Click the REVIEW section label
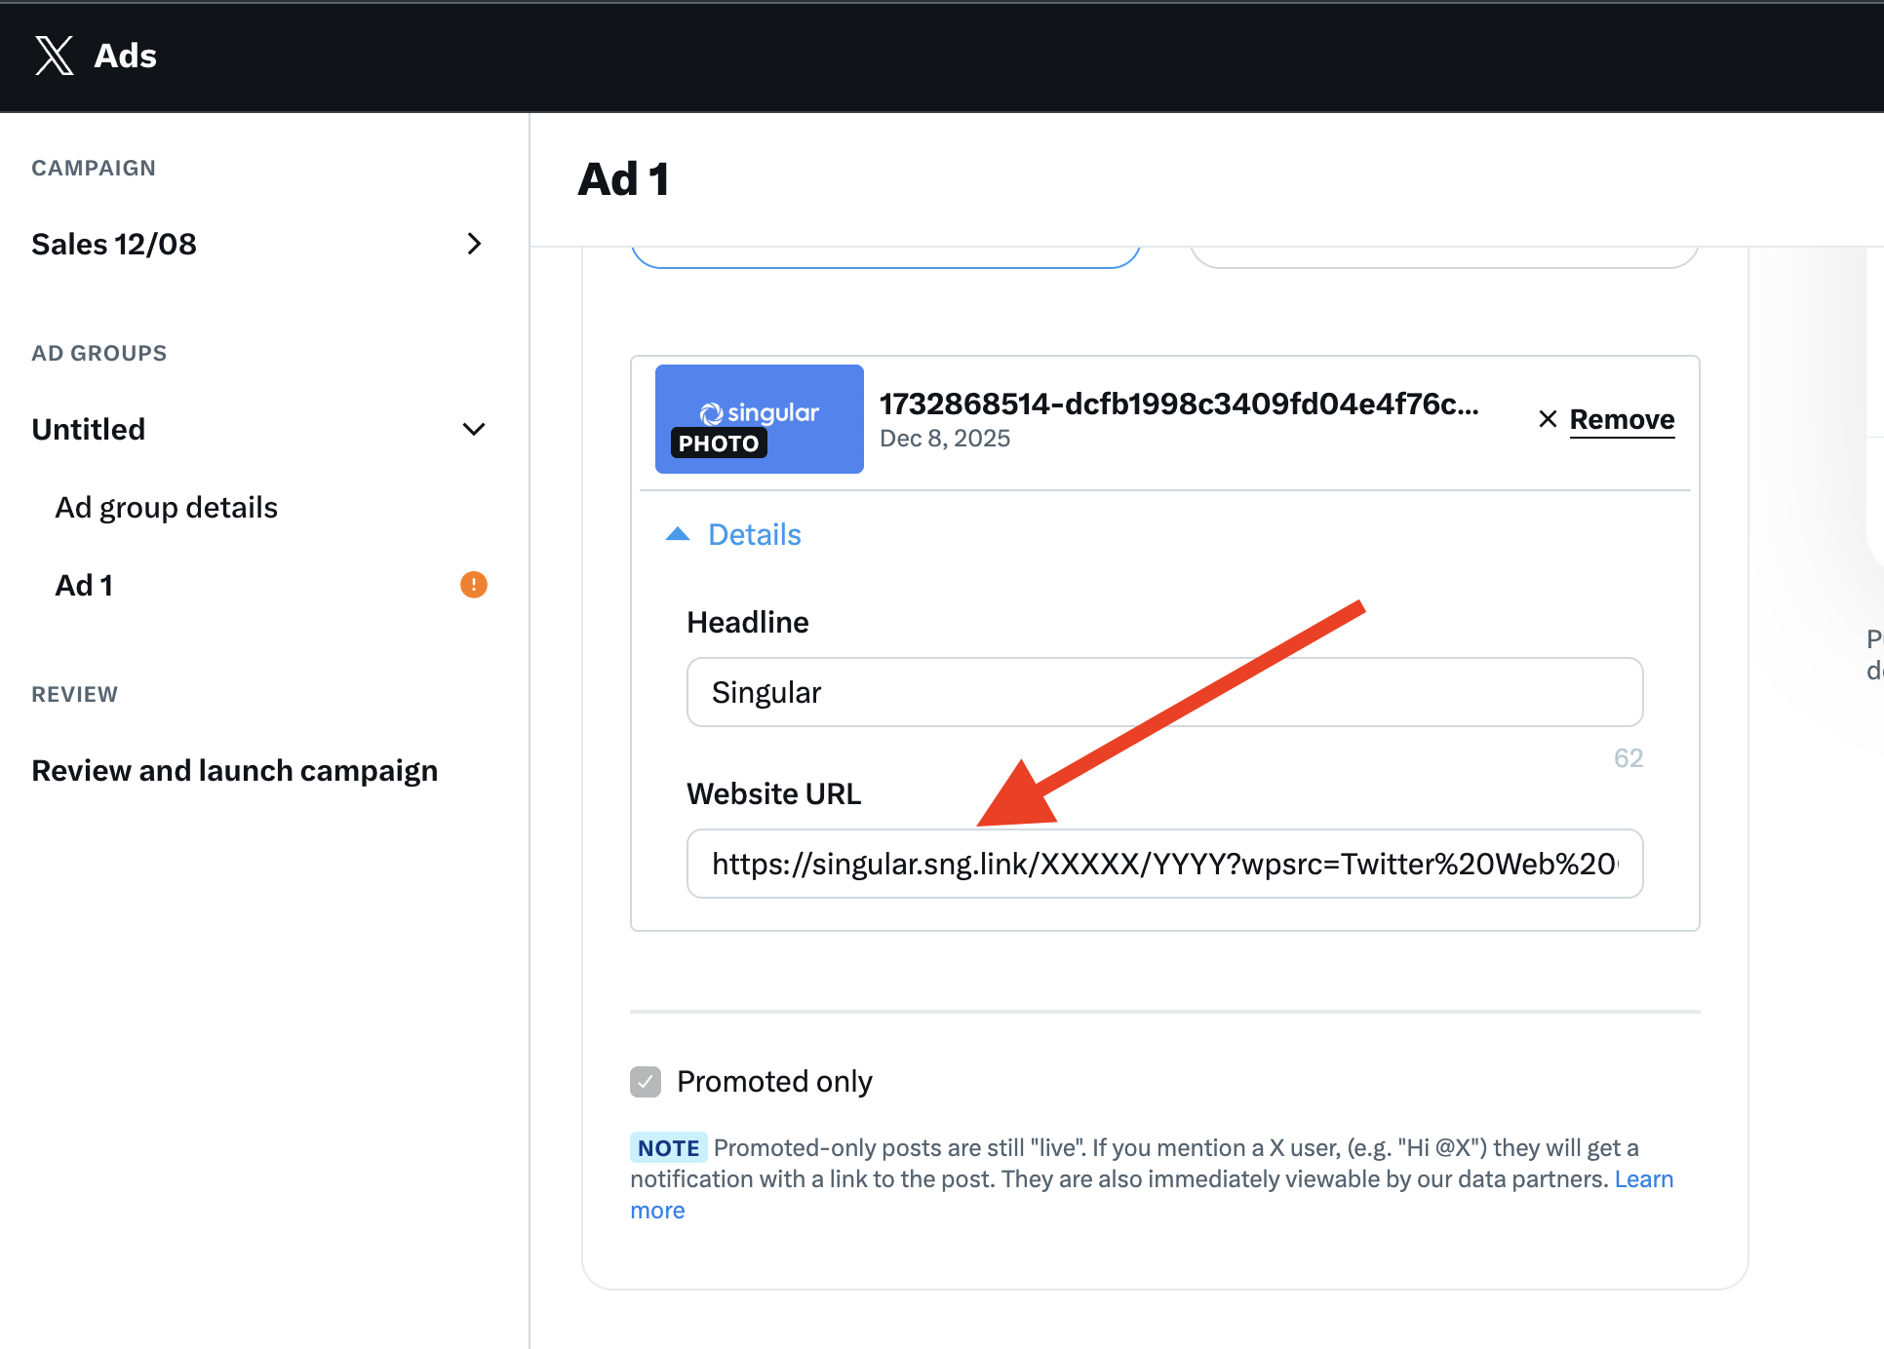The height and width of the screenshot is (1349, 1884). coord(75,694)
